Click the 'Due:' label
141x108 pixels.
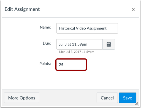click(47, 43)
